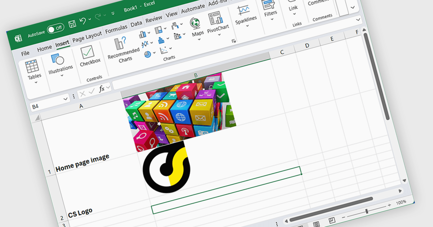The height and width of the screenshot is (227, 433).
Task: Click the Redo arrow icon
Action: point(98,17)
